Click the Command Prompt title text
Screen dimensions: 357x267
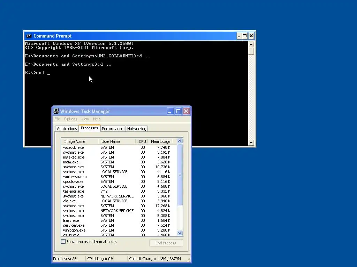pyautogui.click(x=53, y=36)
